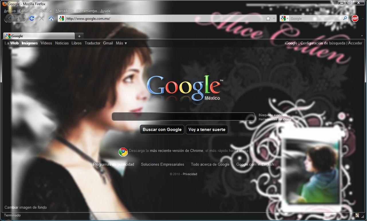
Task: Open the Privacidad link
Action: pyautogui.click(x=190, y=174)
